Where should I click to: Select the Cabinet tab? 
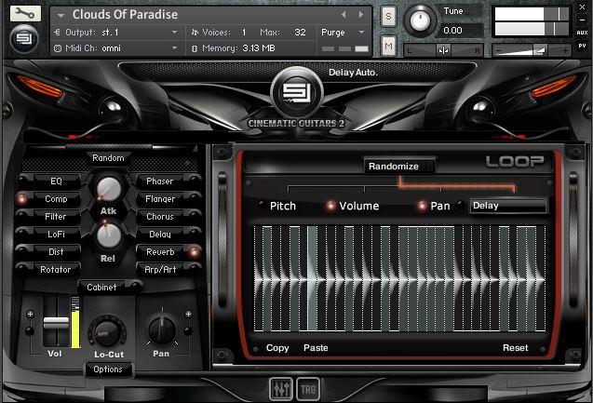(x=101, y=288)
